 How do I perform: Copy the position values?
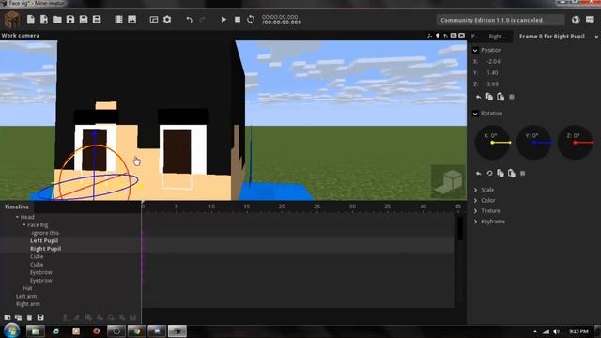(x=489, y=97)
